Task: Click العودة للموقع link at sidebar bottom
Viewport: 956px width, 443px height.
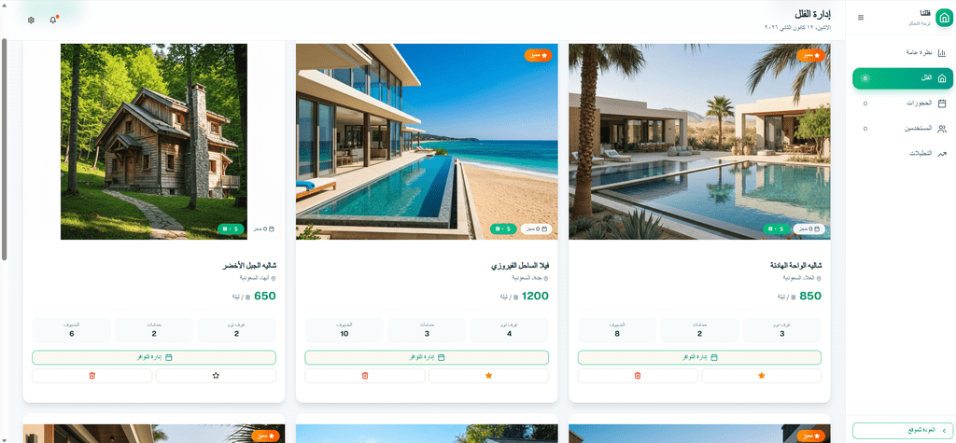Action: (903, 431)
